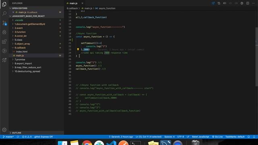258x145 pixels.
Task: Change language mode Babel JavaScript
Action: tap(201, 137)
